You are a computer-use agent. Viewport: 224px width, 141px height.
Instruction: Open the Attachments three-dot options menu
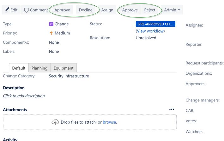coord(172,109)
